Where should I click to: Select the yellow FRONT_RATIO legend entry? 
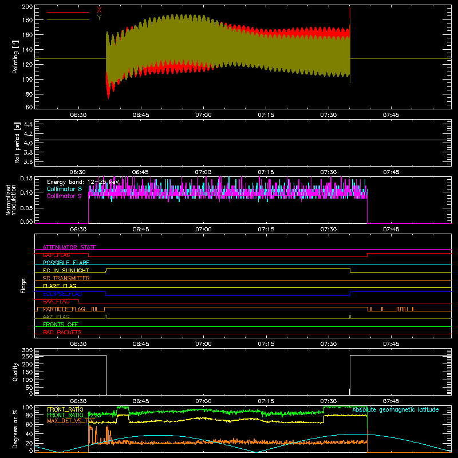coord(65,409)
